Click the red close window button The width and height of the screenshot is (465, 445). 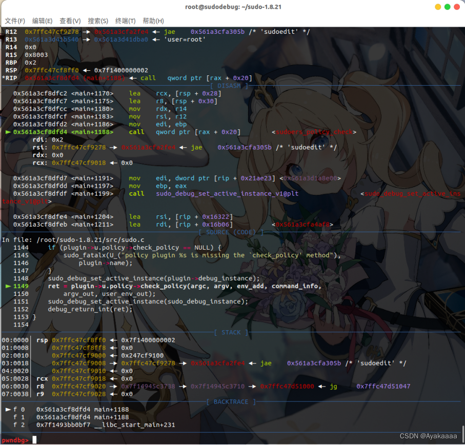point(457,7)
